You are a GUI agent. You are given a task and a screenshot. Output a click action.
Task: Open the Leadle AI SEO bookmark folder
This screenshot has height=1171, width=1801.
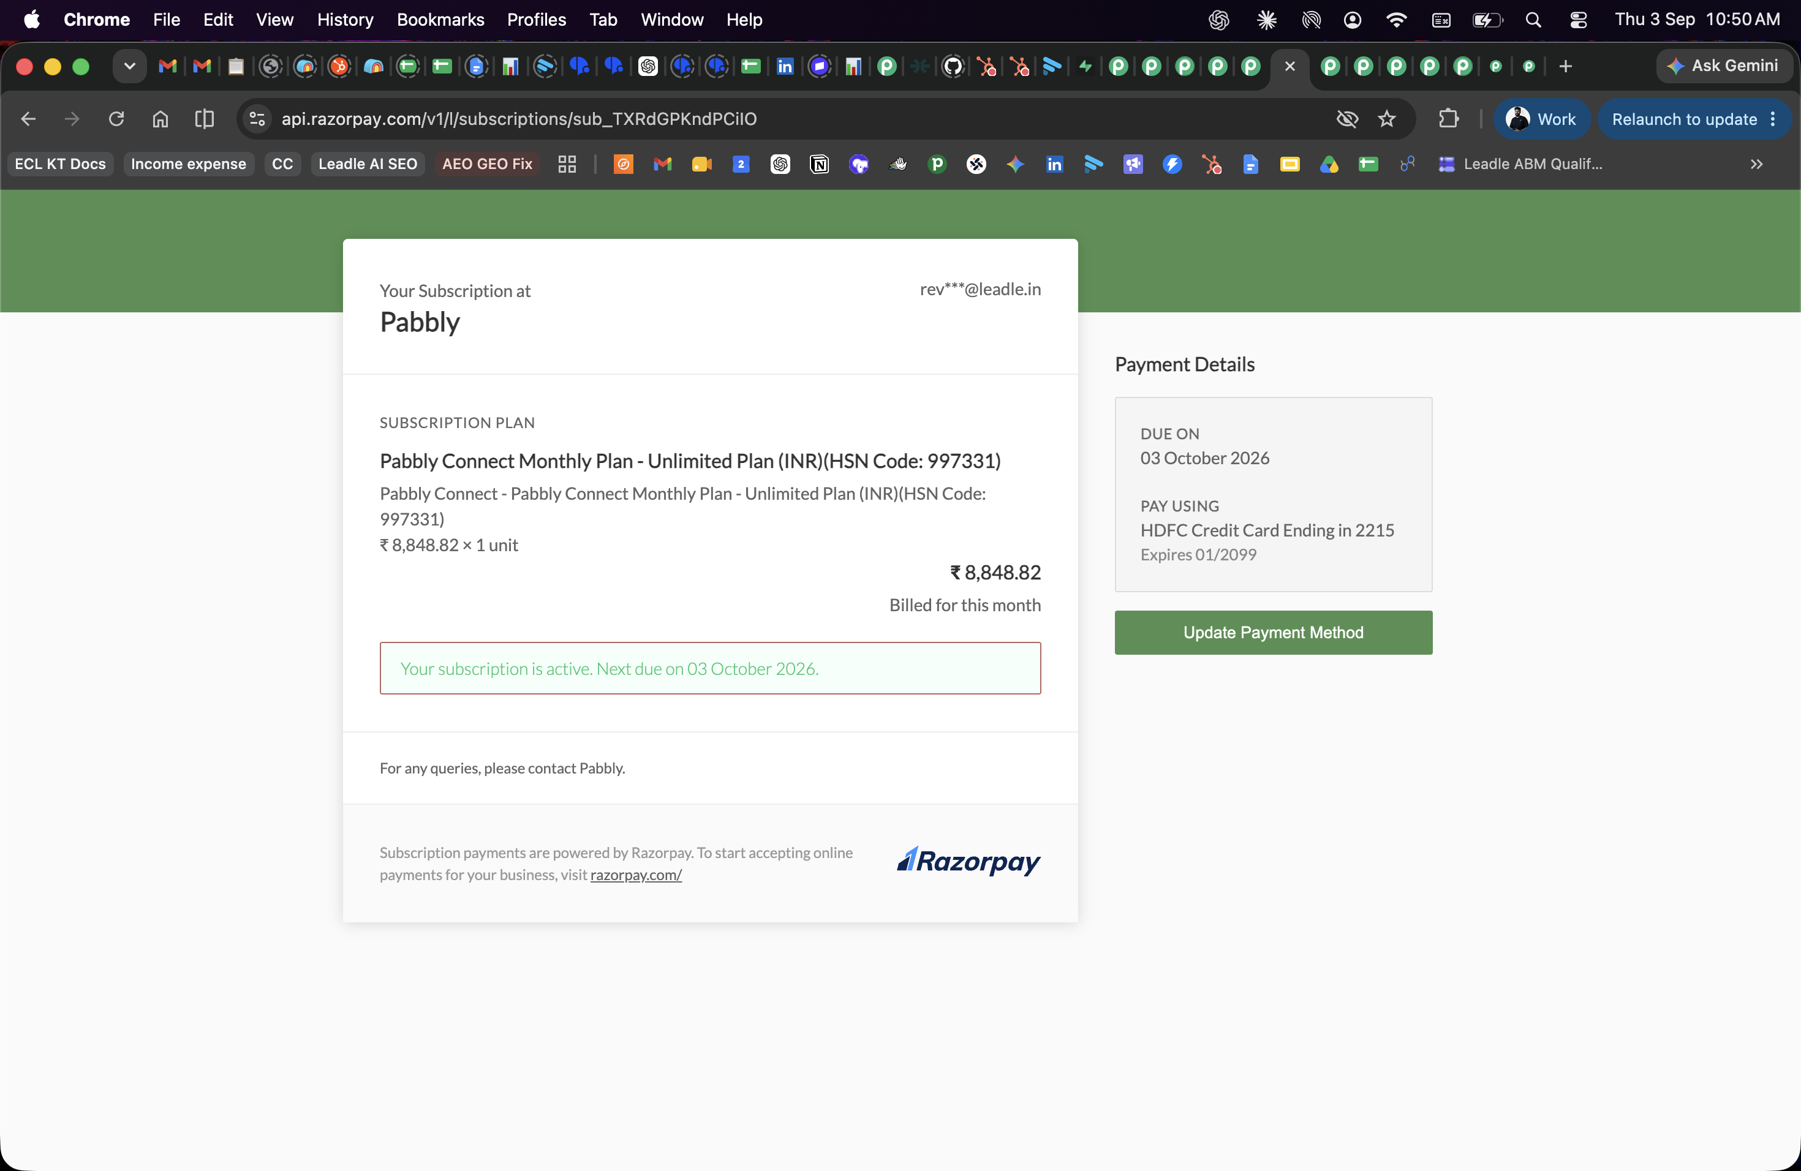368,164
